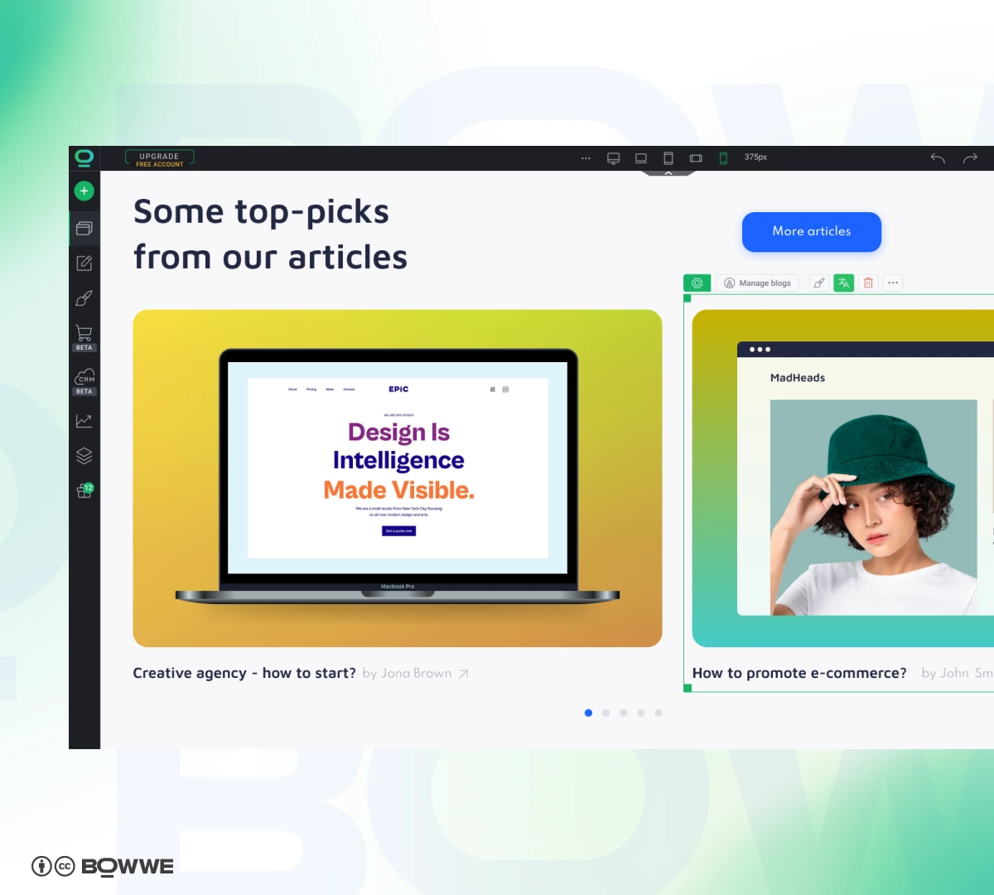Click the redo arrow in top bar

[970, 157]
